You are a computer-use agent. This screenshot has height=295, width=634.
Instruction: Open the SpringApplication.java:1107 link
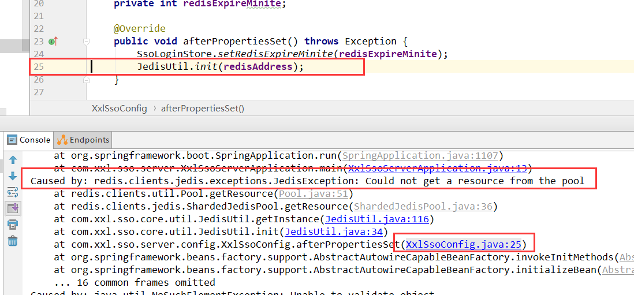[x=420, y=156]
